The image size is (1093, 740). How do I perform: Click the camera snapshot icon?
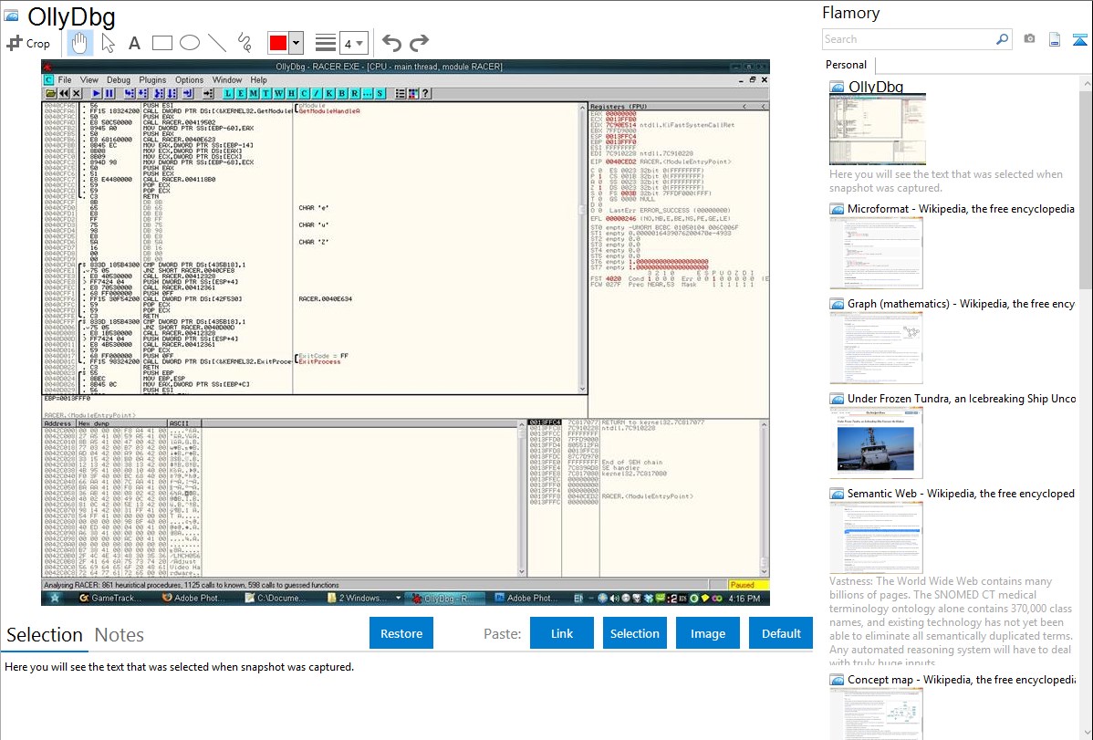1029,39
